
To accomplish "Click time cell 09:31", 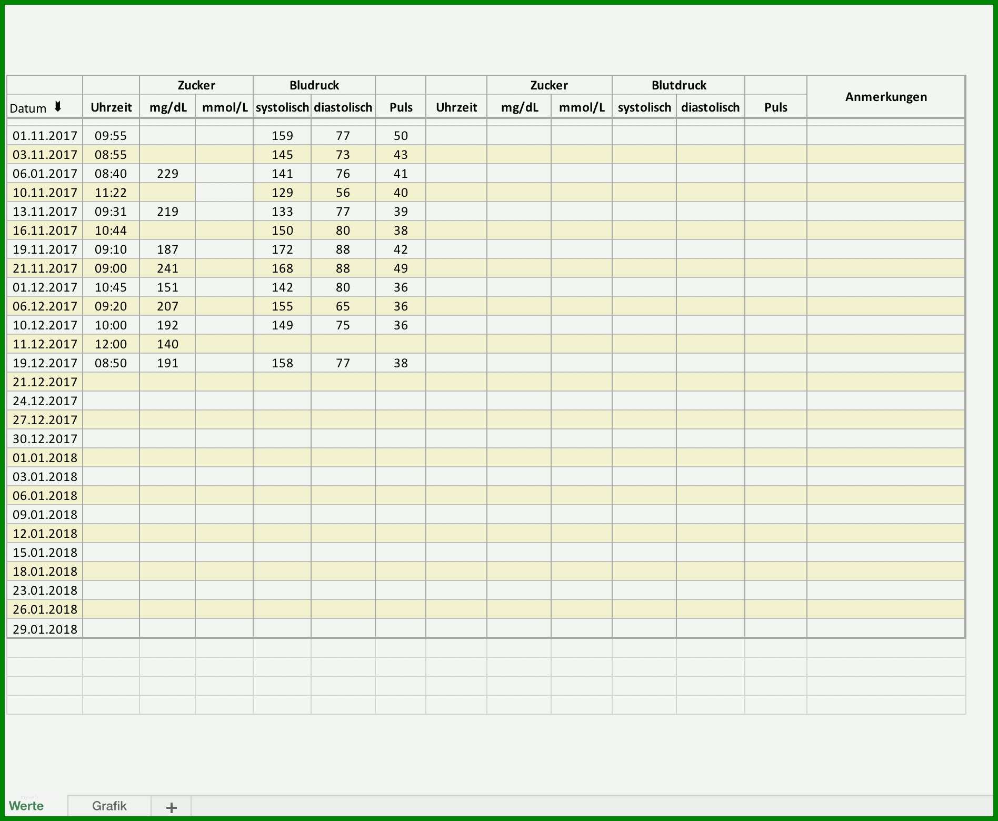I will click(111, 212).
